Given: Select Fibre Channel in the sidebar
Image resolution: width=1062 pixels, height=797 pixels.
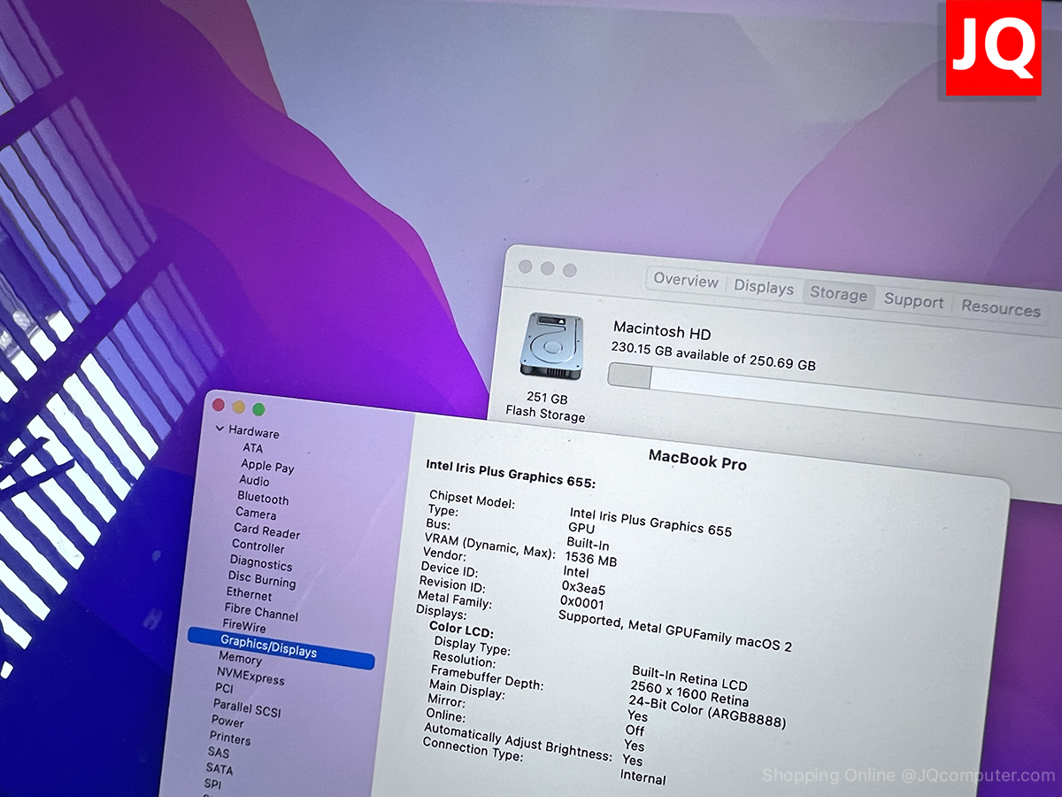Looking at the screenshot, I should coord(260,612).
